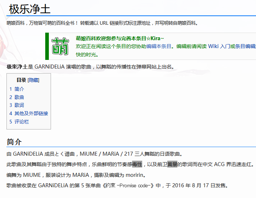Screen dimensions: 256x198
Task: Jump to section 3 歌词
Action: coord(17,105)
